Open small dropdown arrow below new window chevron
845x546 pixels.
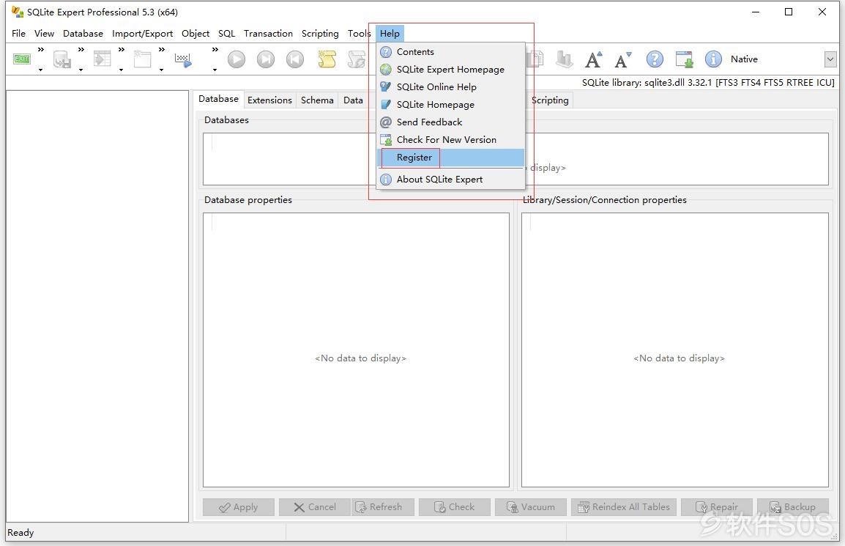click(x=161, y=70)
